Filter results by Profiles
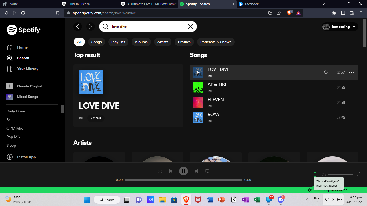Image resolution: width=367 pixels, height=206 pixels. coord(184,42)
